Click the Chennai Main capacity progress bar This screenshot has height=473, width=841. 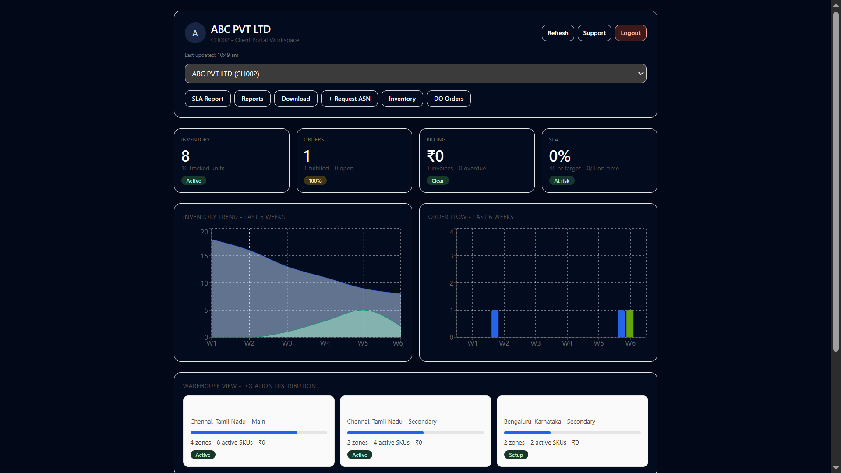click(258, 433)
